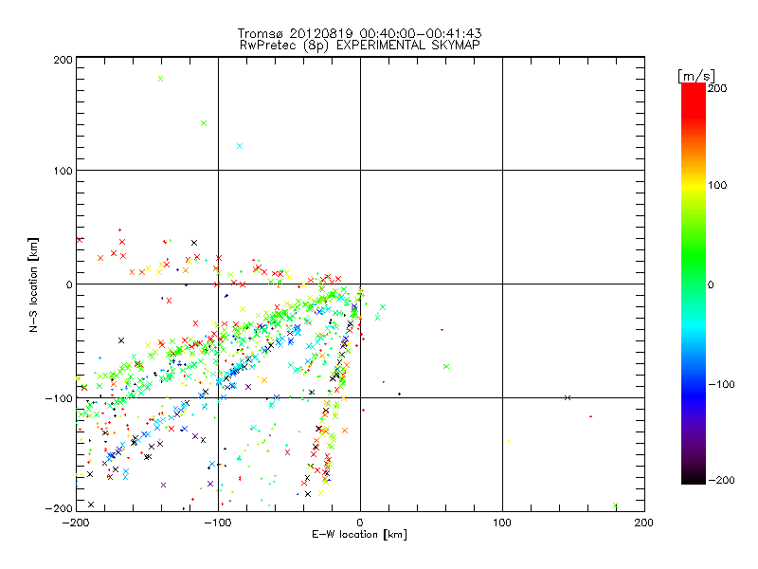Screen dimensions: 758x569
Task: Click the 200 tick label on the colorbar
Action: click(x=717, y=88)
